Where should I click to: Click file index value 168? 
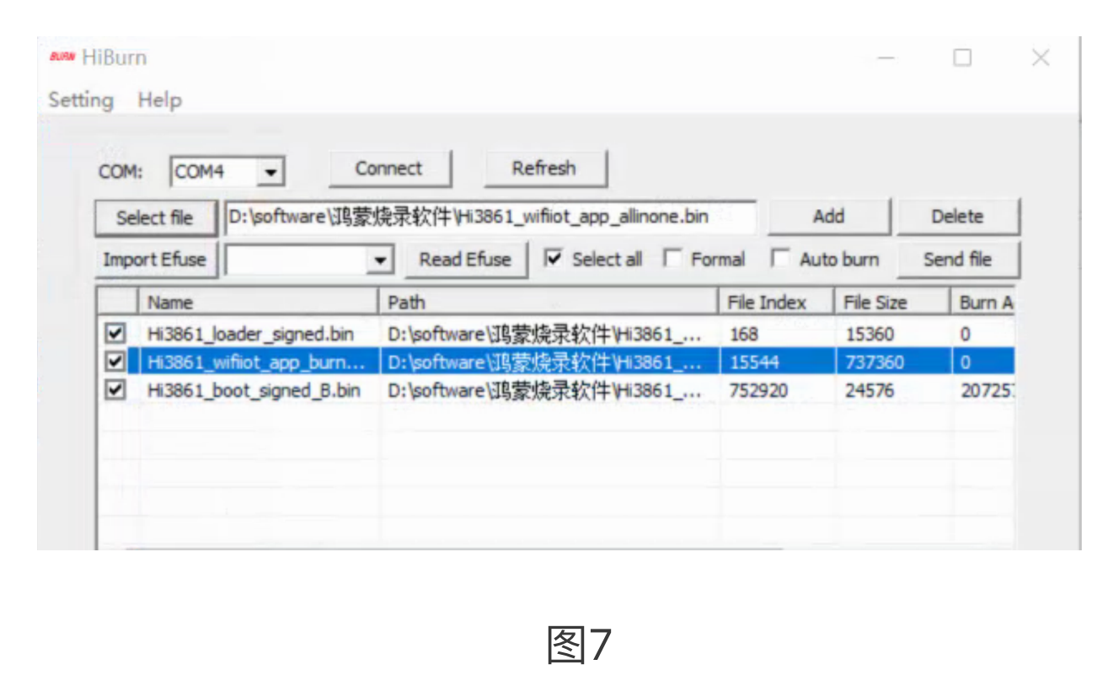click(744, 335)
